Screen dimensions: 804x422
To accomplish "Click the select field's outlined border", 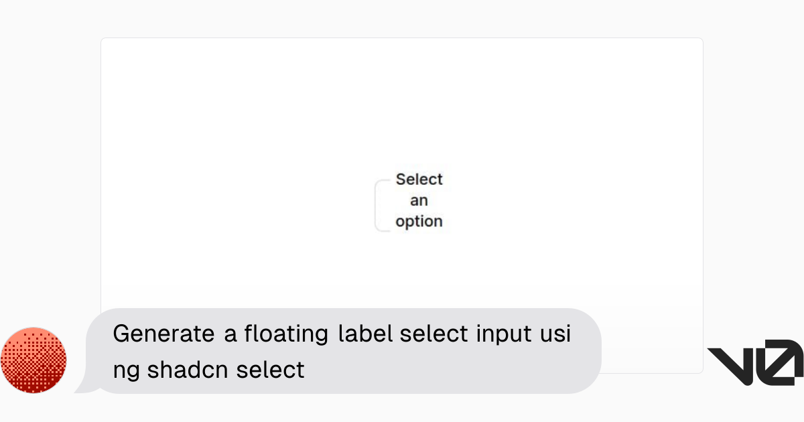I will tap(377, 204).
